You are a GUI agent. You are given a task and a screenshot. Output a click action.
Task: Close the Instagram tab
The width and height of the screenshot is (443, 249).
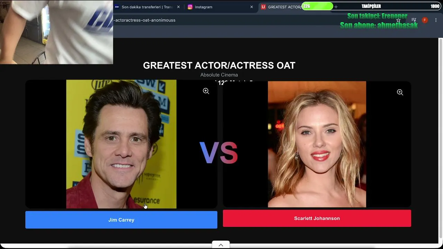252,7
